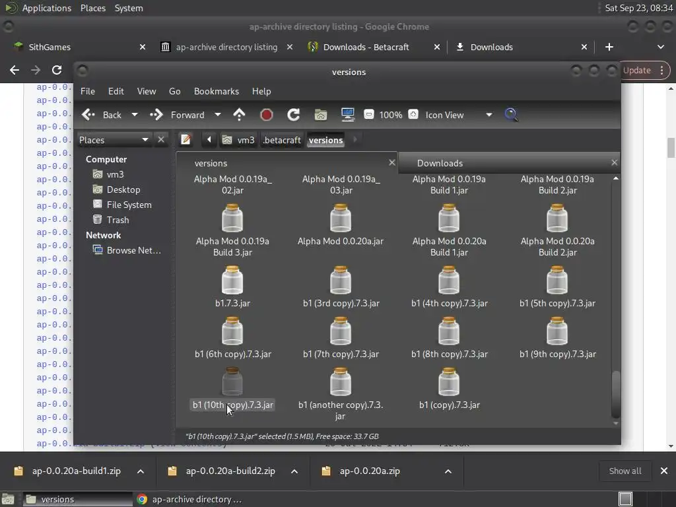The height and width of the screenshot is (507, 676).
Task: Open Browse Network in sidebar
Action: point(127,250)
